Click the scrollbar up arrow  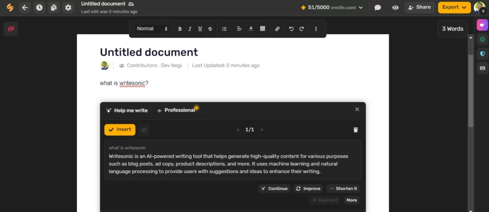pyautogui.click(x=471, y=38)
